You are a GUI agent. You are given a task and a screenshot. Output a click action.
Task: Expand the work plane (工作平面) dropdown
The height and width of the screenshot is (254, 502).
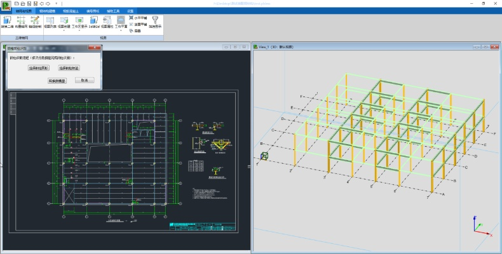[121, 31]
